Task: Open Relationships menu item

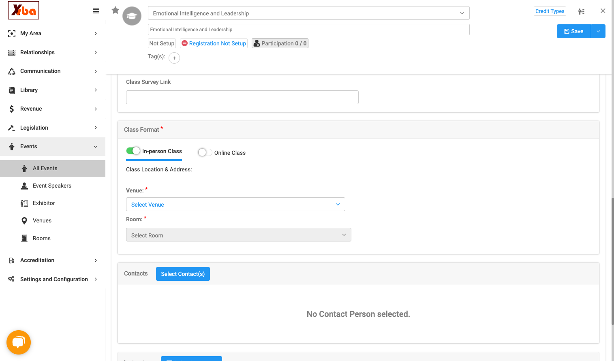Action: pos(53,53)
